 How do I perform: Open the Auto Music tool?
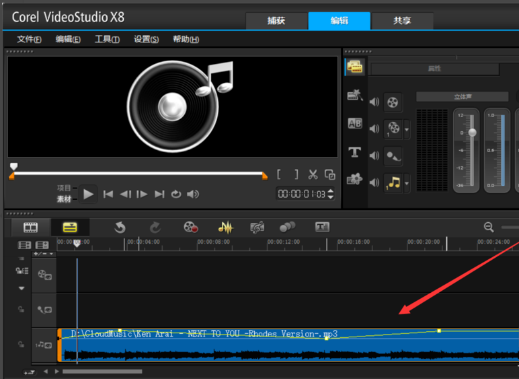tap(257, 228)
